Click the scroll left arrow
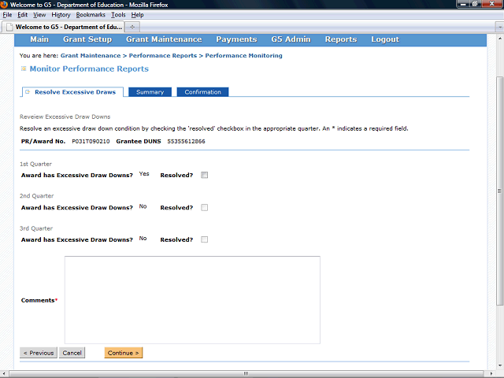The width and height of the screenshot is (504, 378). tap(3, 374)
